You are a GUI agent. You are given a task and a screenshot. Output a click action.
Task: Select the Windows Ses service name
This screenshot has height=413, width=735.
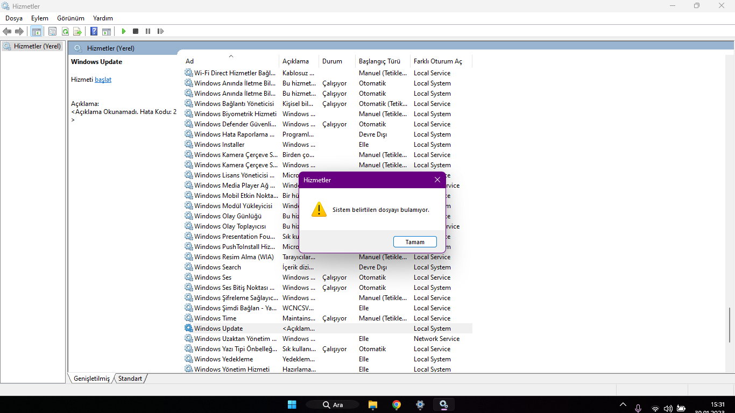click(x=213, y=277)
